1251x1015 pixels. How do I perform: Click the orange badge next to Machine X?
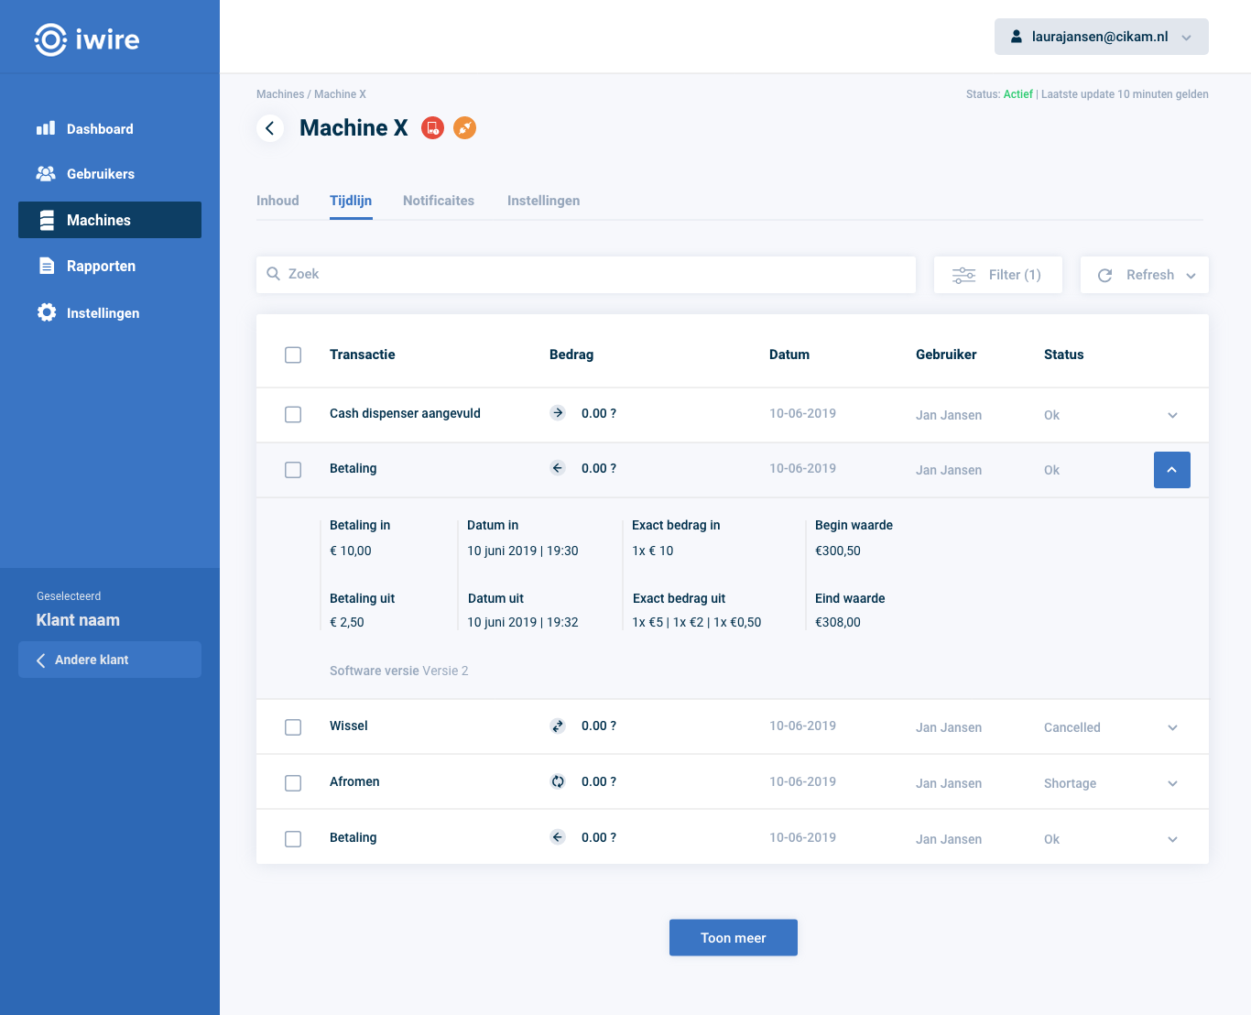point(465,128)
